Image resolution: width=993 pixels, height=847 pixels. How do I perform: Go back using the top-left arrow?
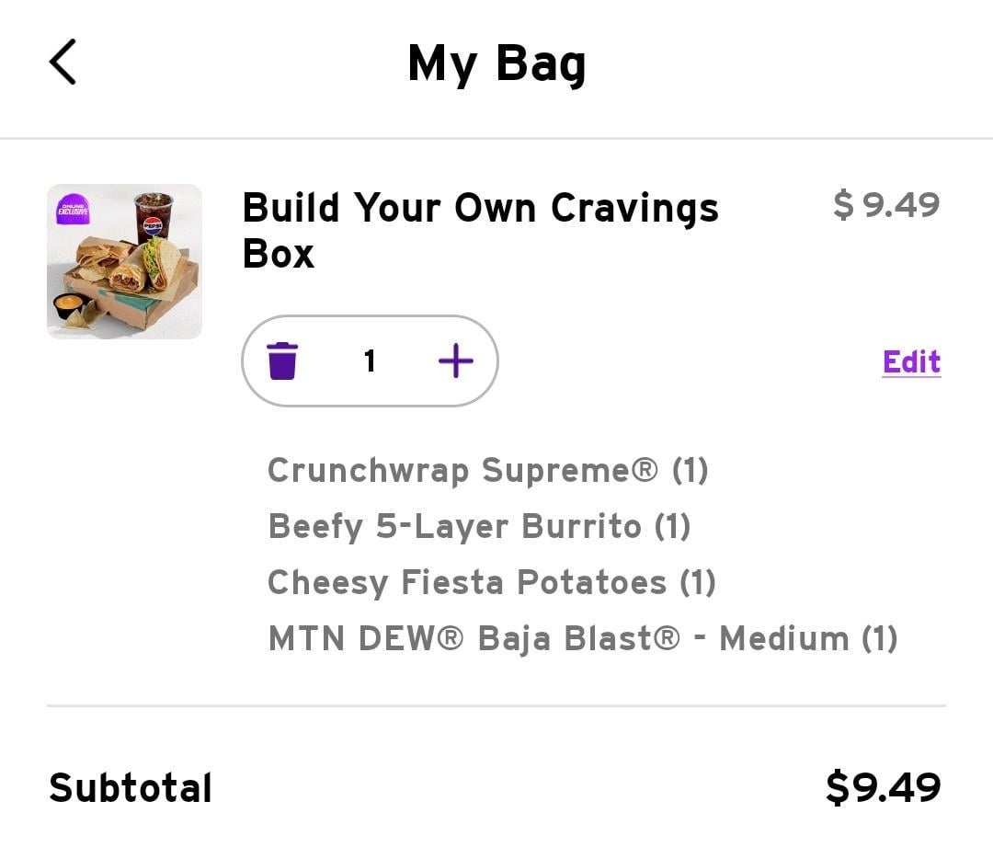[63, 63]
